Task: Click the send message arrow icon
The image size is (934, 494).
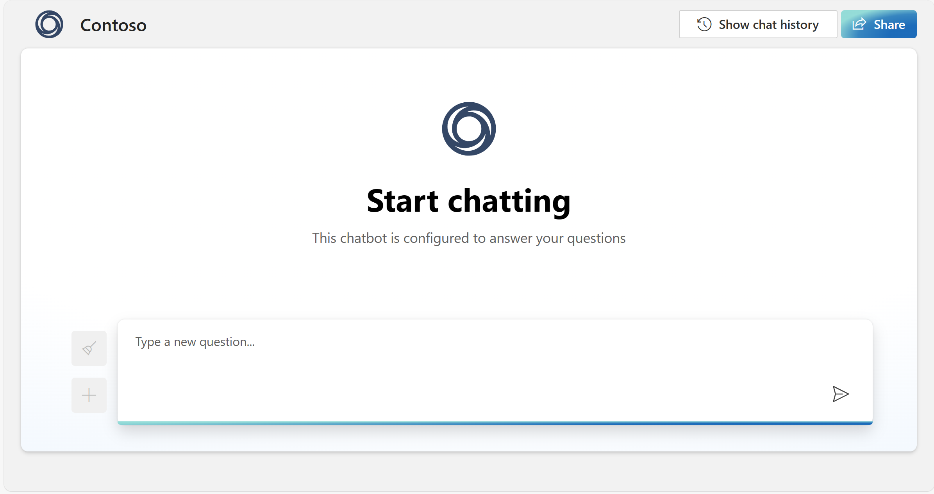Action: pos(838,394)
